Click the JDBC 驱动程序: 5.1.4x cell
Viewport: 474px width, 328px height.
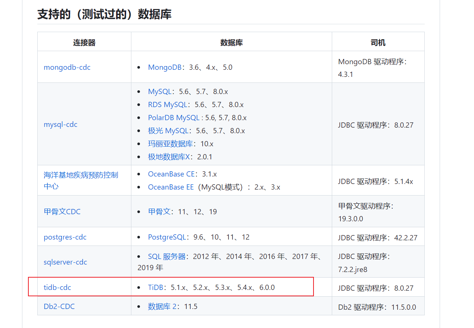(378, 181)
